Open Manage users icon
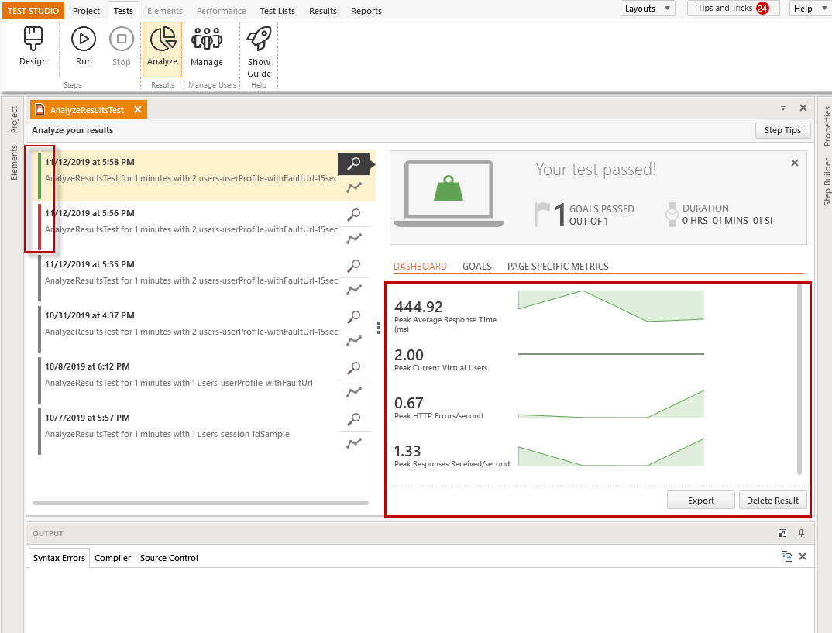 point(206,46)
